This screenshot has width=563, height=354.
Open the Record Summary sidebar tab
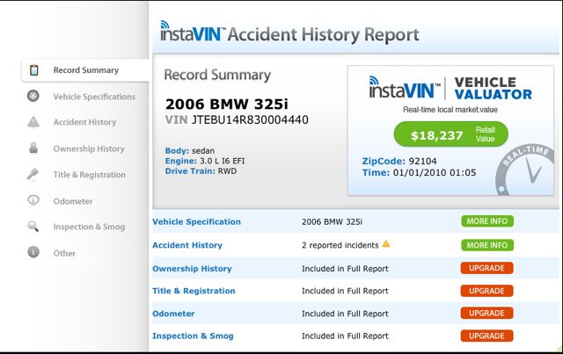tap(85, 70)
